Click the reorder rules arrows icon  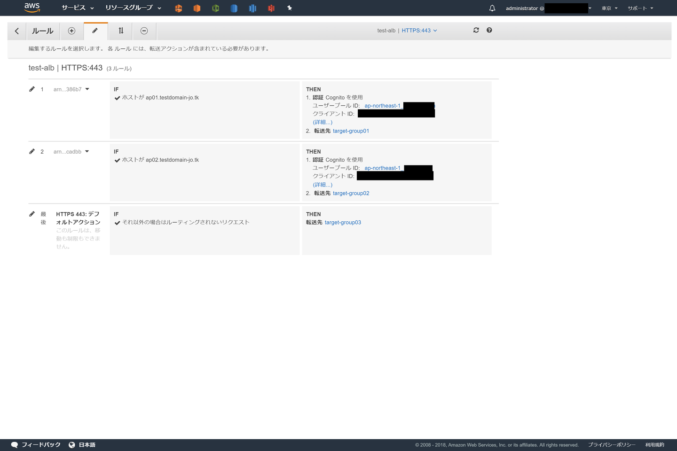coord(121,31)
